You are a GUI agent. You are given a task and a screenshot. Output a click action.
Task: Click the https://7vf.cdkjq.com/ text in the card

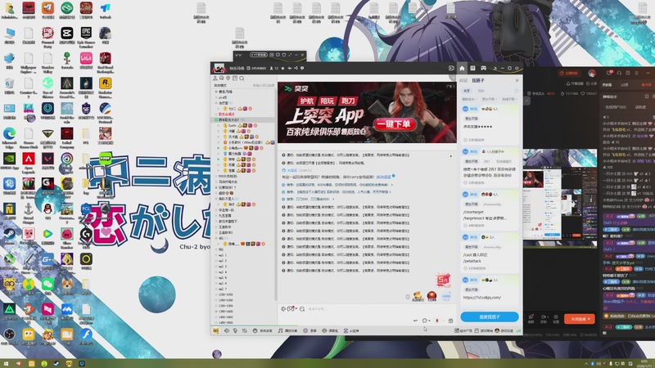481,298
